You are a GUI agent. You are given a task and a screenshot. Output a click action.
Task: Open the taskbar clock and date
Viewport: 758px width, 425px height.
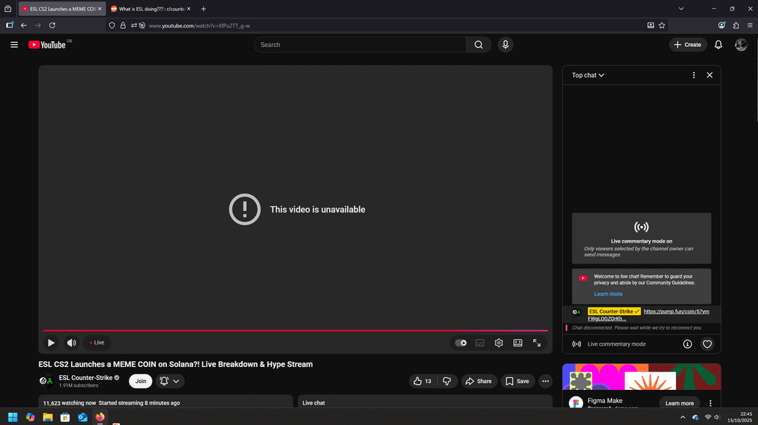[x=740, y=417]
